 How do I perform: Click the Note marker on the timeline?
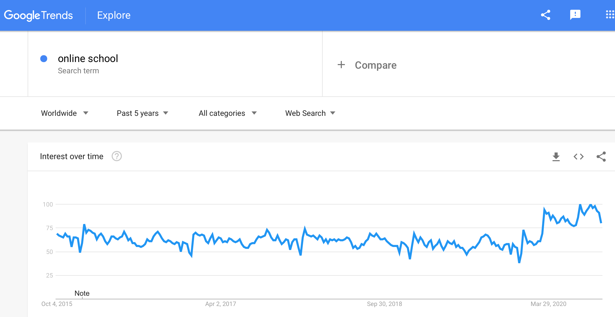(82, 293)
